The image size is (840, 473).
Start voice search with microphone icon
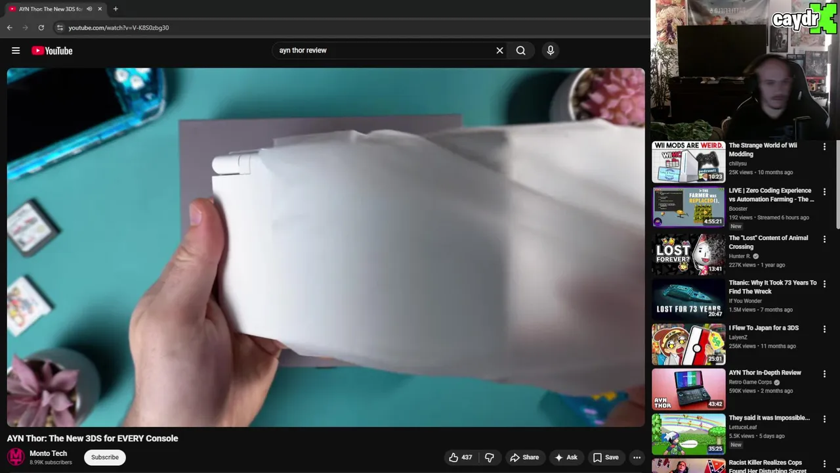[x=550, y=51]
